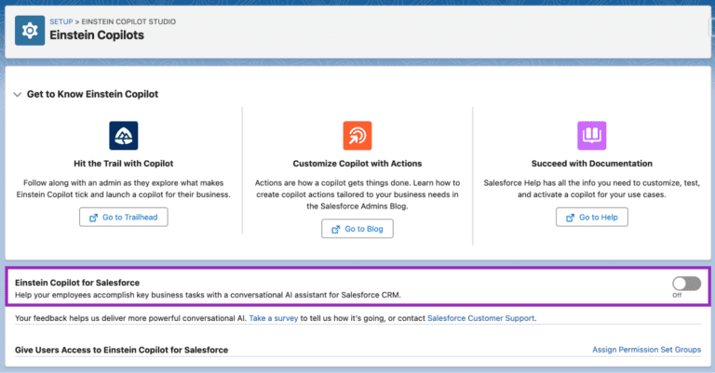Click the Go to Help button
Viewport: 715px width, 373px height.
click(x=592, y=218)
